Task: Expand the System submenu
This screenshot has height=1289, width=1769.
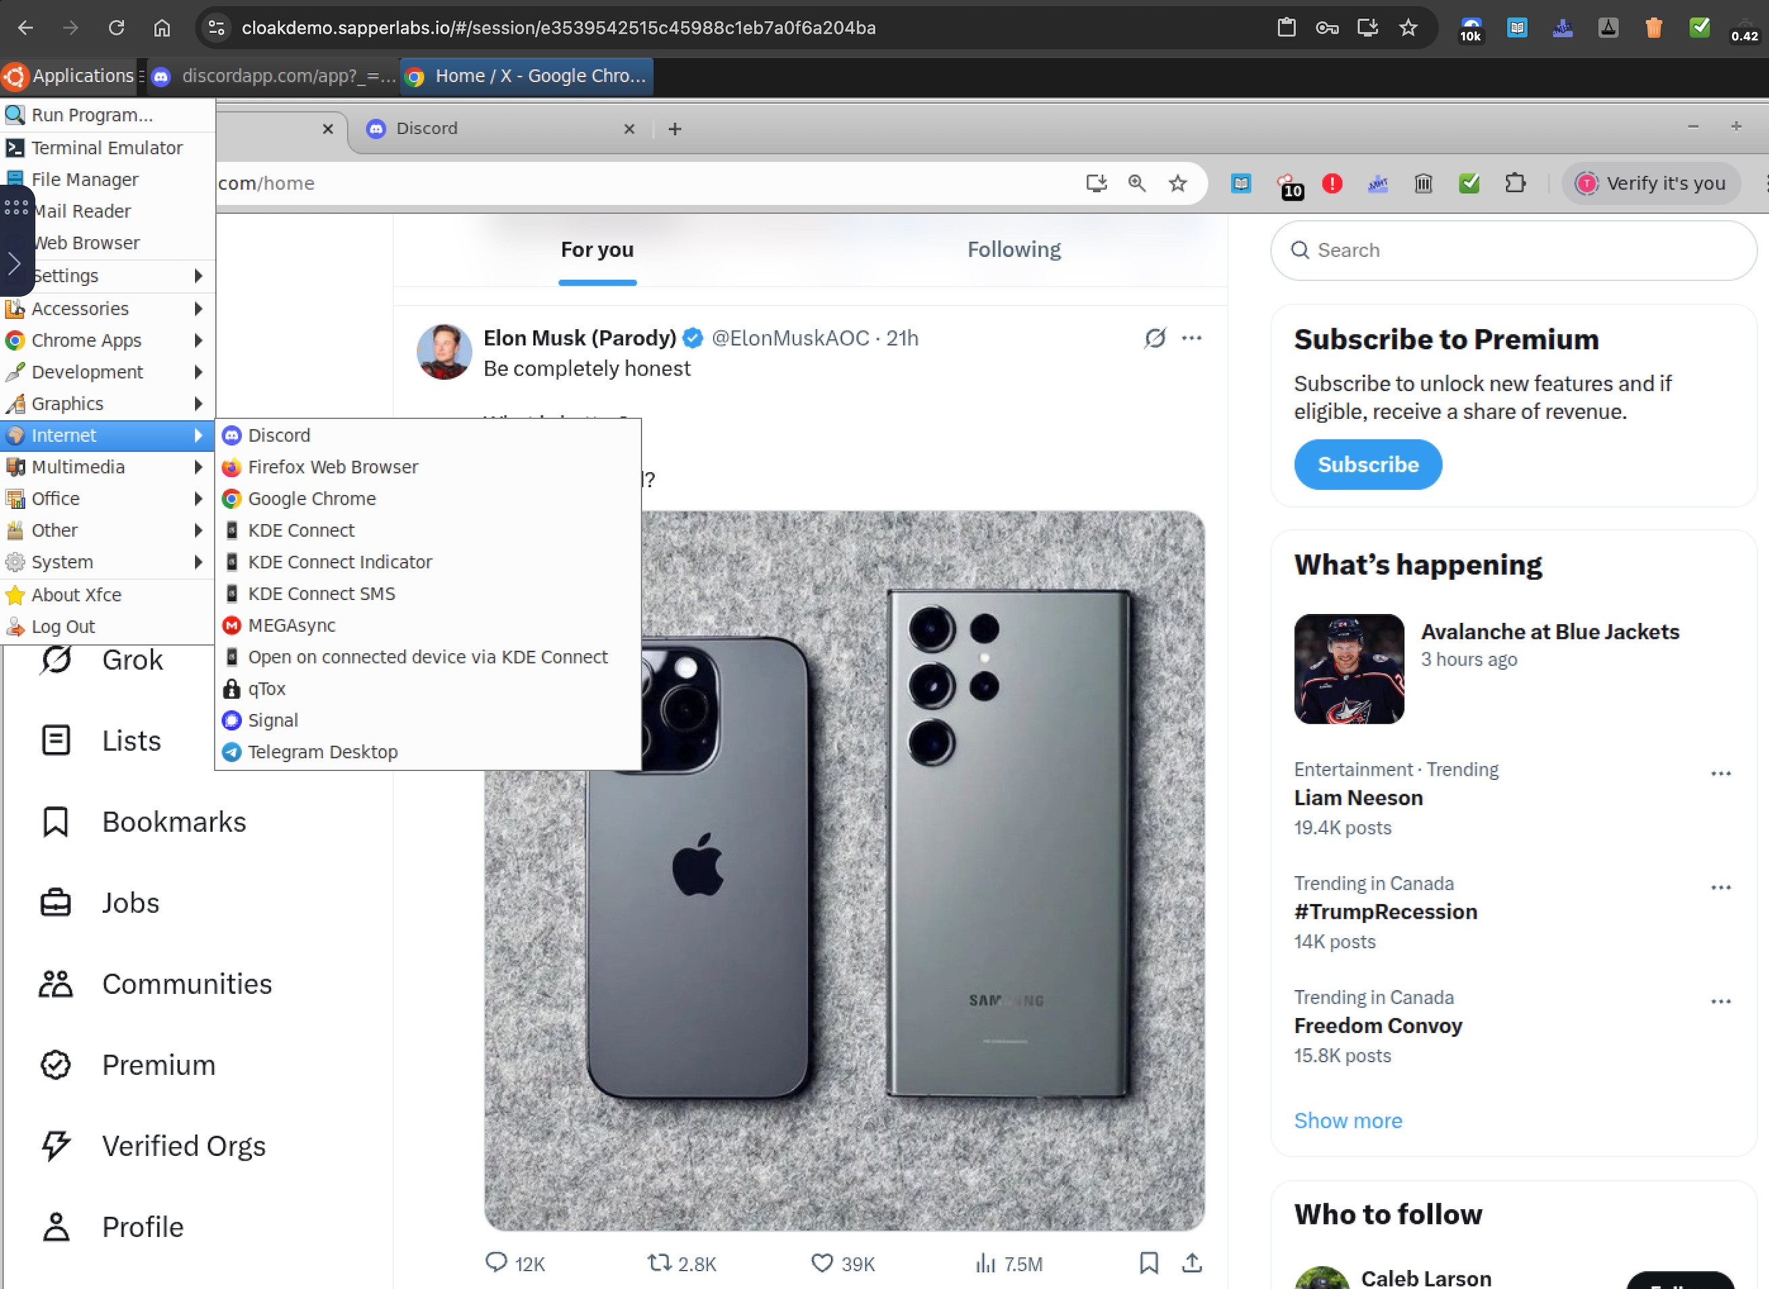Action: [107, 562]
